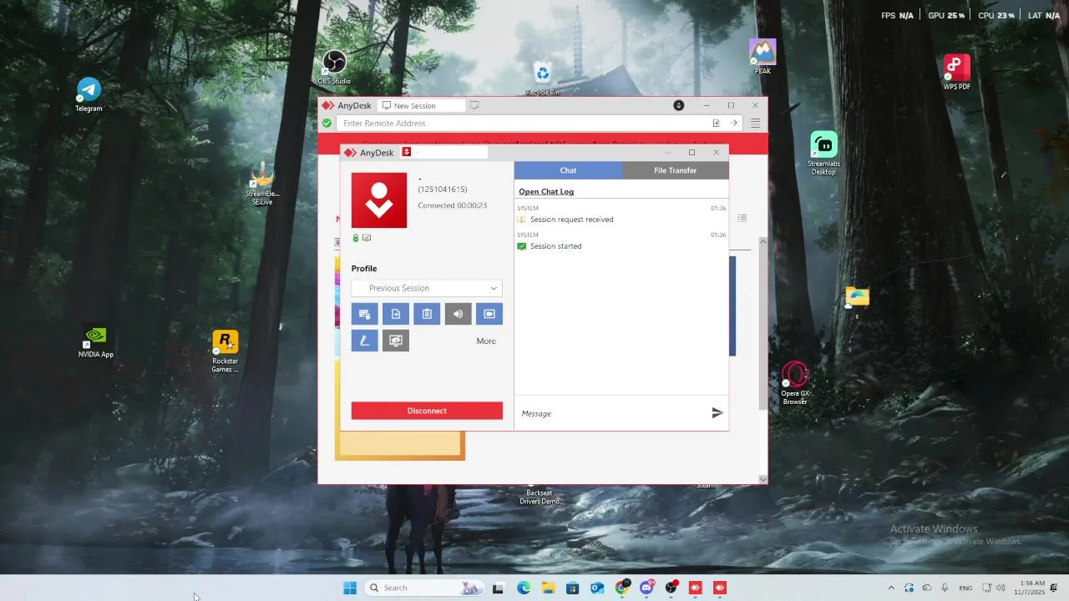Select the Rockstar Games desktop icon
Image resolution: width=1069 pixels, height=601 pixels.
pyautogui.click(x=225, y=351)
